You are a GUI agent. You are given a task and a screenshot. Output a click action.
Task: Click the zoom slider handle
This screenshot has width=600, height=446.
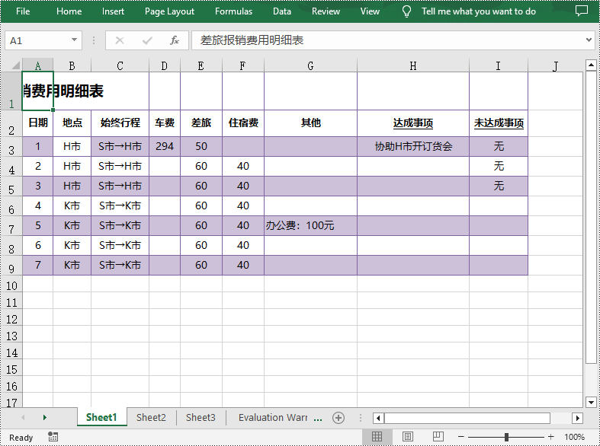click(506, 437)
